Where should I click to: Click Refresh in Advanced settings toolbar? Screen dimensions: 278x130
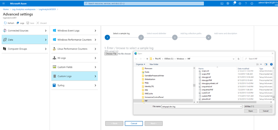pos(9,23)
